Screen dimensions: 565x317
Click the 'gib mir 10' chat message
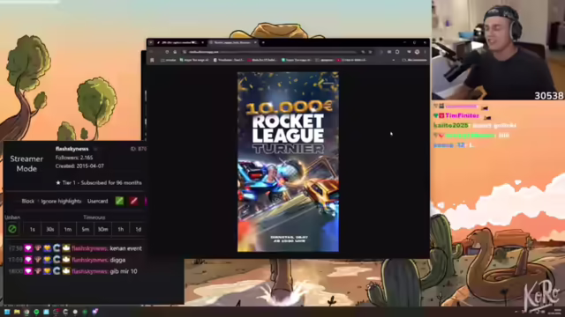point(124,271)
